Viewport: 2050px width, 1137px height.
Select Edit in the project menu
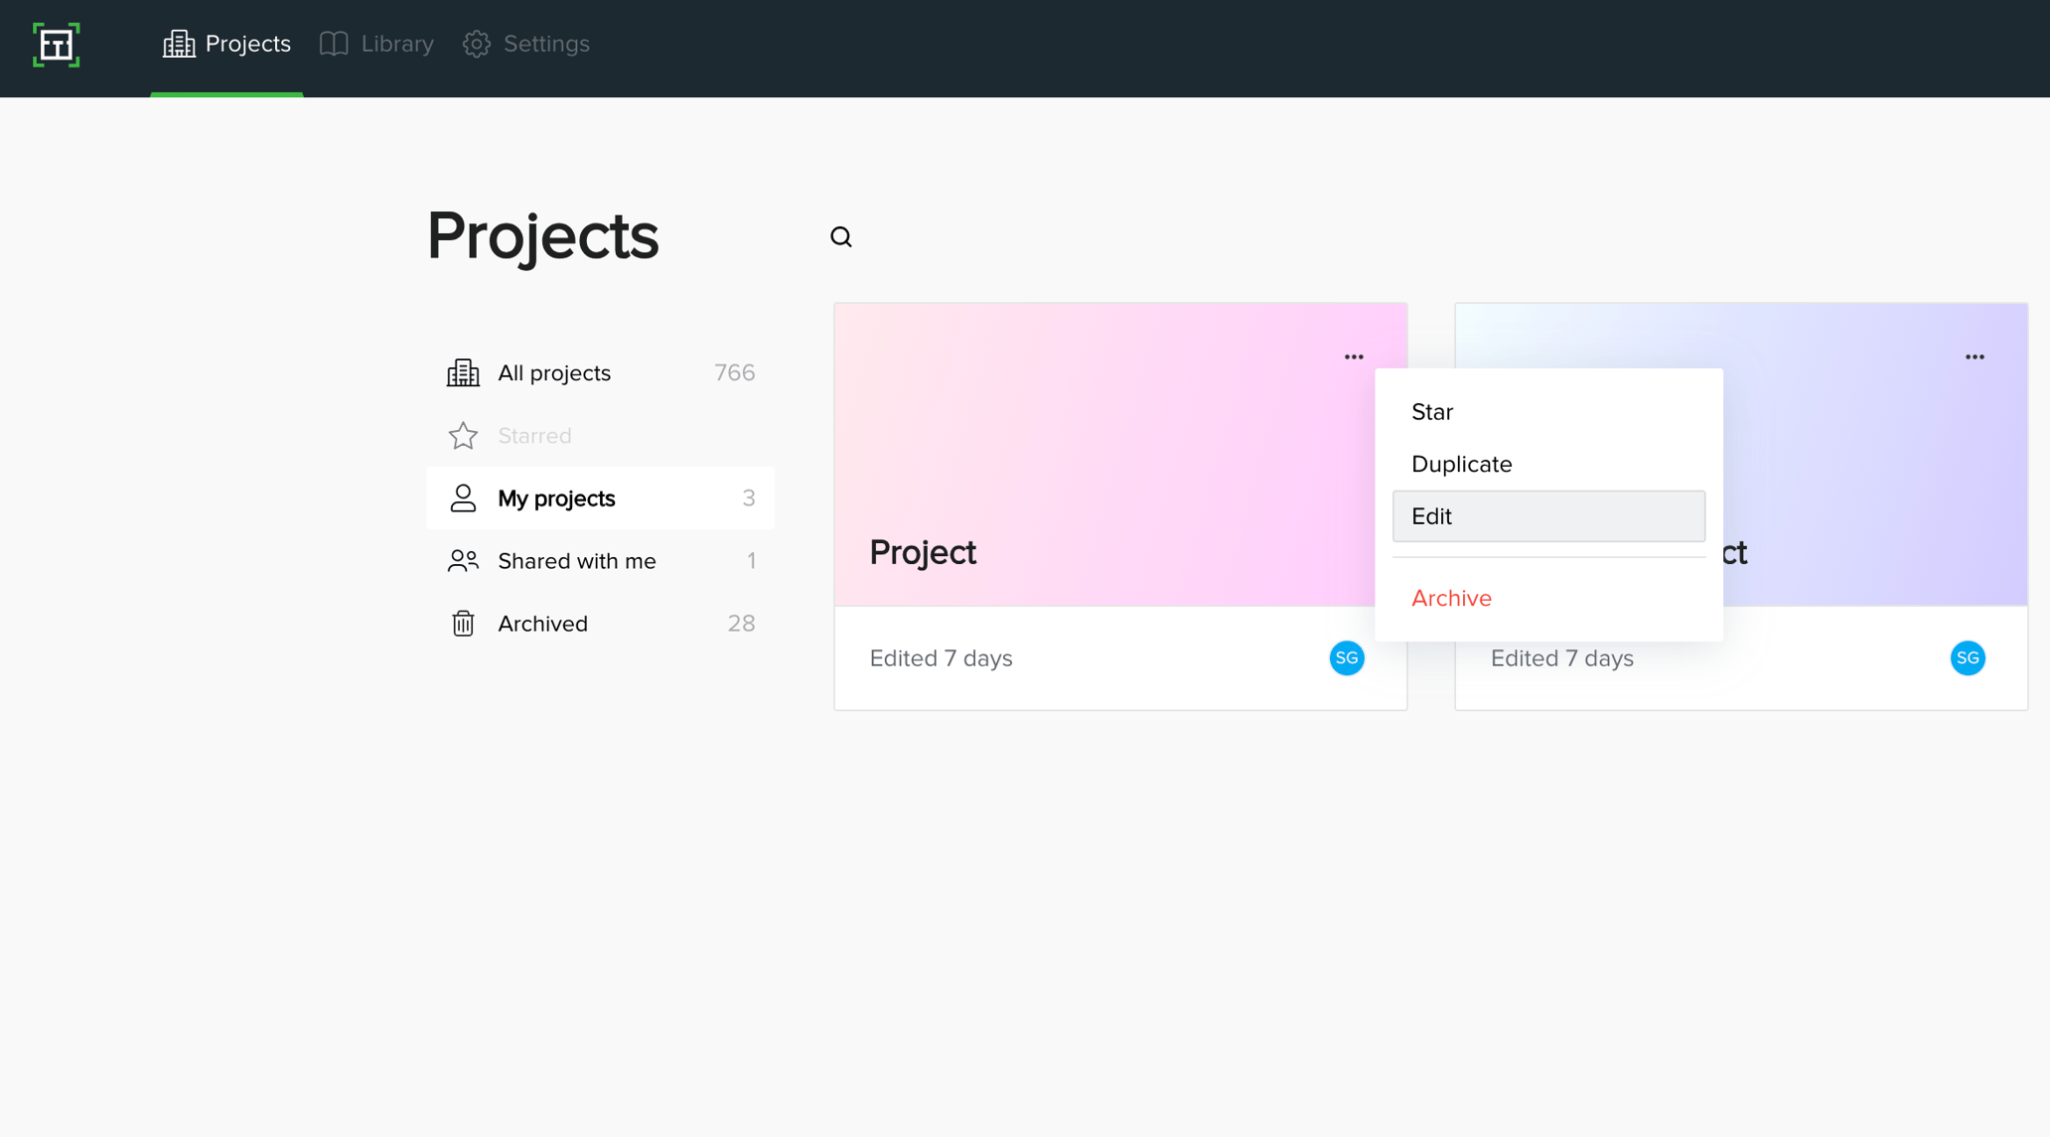(1547, 516)
